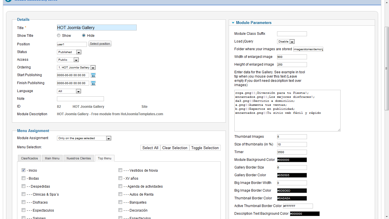This screenshot has width=389, height=219.
Task: Open the Language dropdown
Action: coord(69,91)
